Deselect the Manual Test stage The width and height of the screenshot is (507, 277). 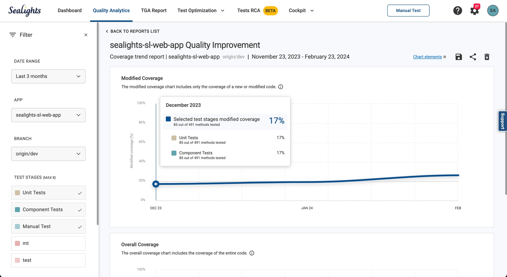[48, 227]
